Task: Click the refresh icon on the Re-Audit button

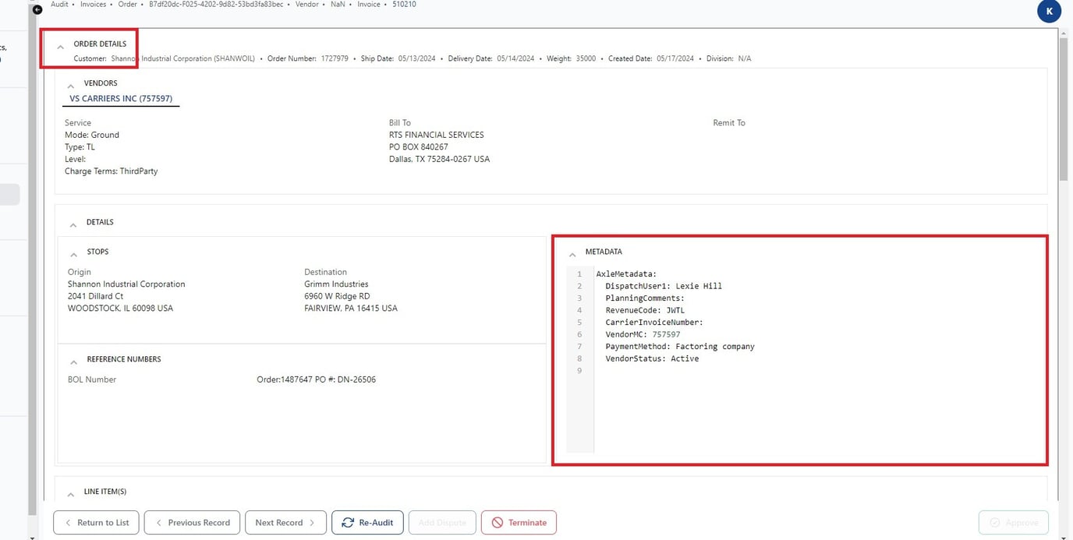Action: (x=348, y=522)
